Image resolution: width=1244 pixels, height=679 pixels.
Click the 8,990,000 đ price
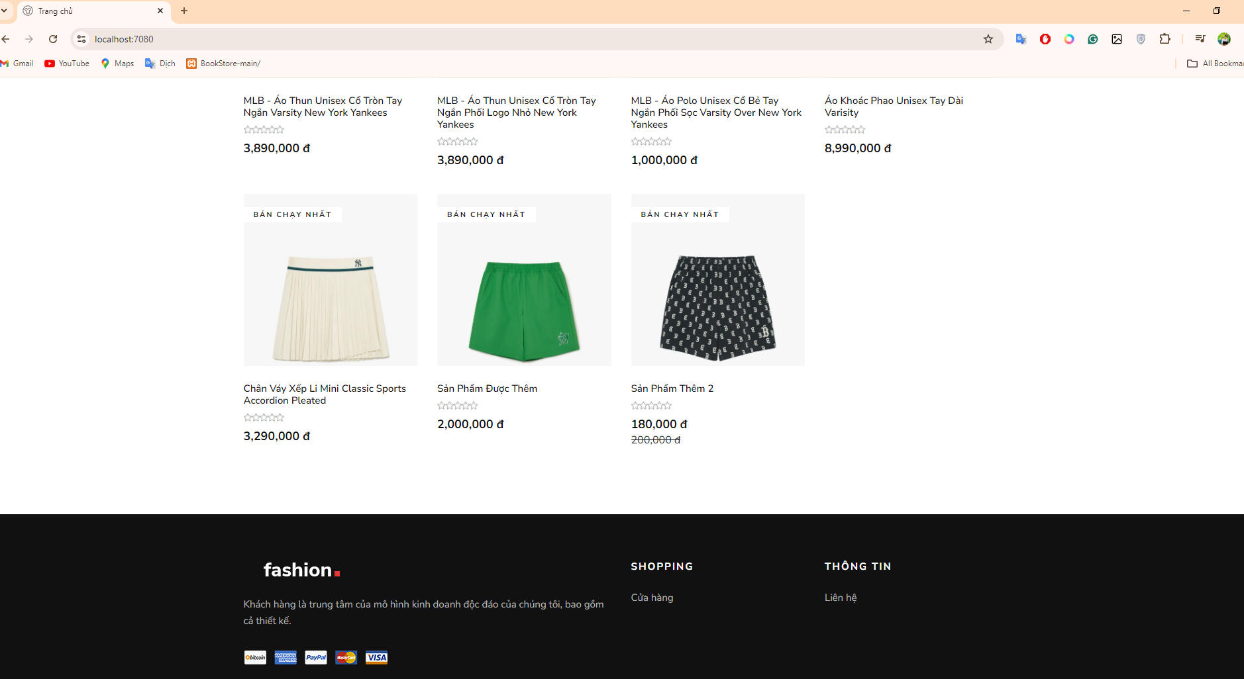(x=858, y=148)
